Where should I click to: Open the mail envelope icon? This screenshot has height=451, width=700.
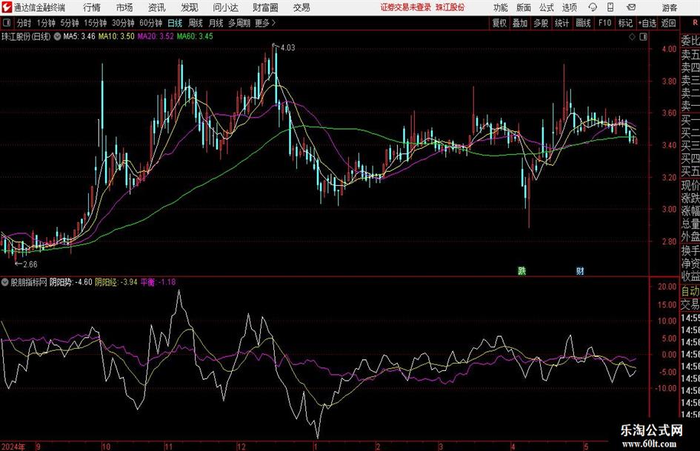[631, 7]
